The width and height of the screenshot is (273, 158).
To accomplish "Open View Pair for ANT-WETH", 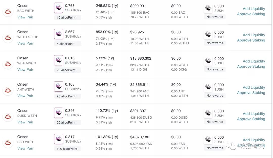I will (25, 96).
